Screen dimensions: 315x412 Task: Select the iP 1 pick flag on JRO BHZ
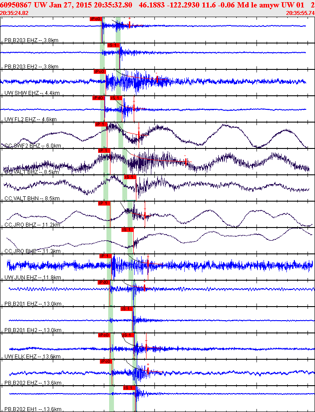point(104,203)
